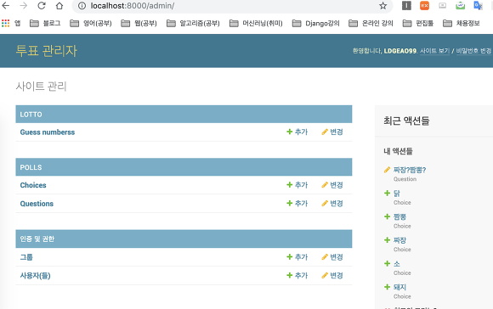Click the 최근 액션들 panel heading
The width and height of the screenshot is (493, 309).
[406, 121]
